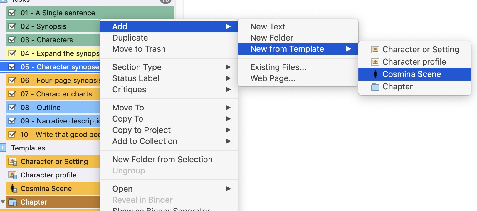Viewport: 477px width, 211px height.
Task: Click the Templates folder icon in binder
Action: [x=3, y=148]
